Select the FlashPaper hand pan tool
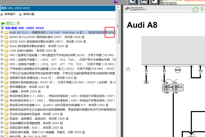Viewport: 205px width, 137px height. (195, 9)
